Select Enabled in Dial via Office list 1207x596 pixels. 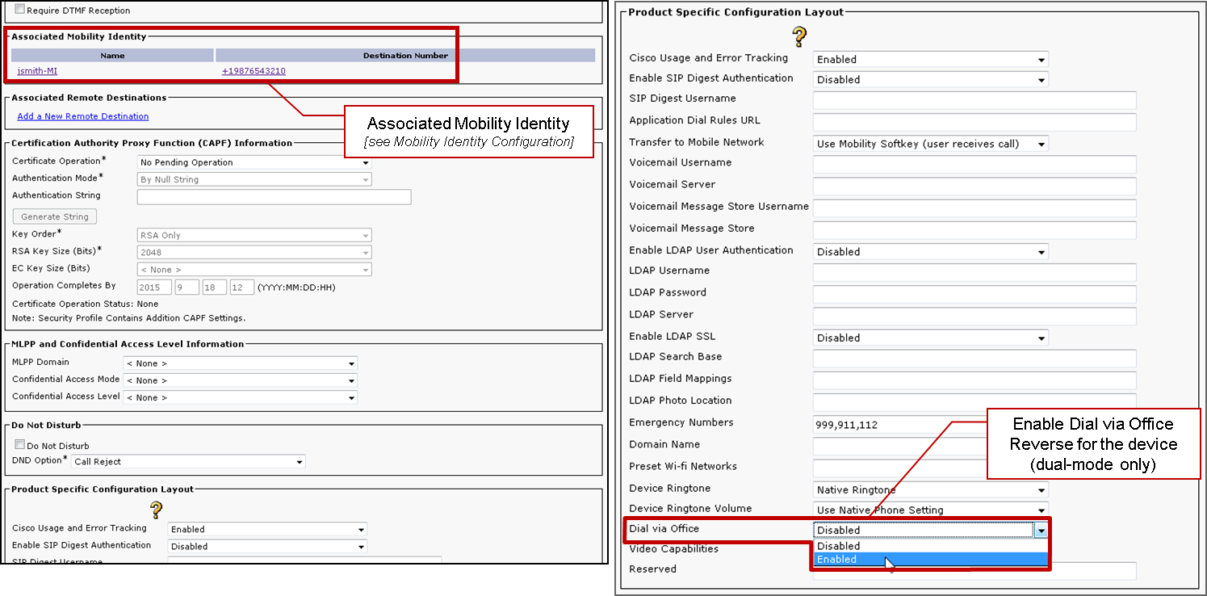tap(931, 559)
